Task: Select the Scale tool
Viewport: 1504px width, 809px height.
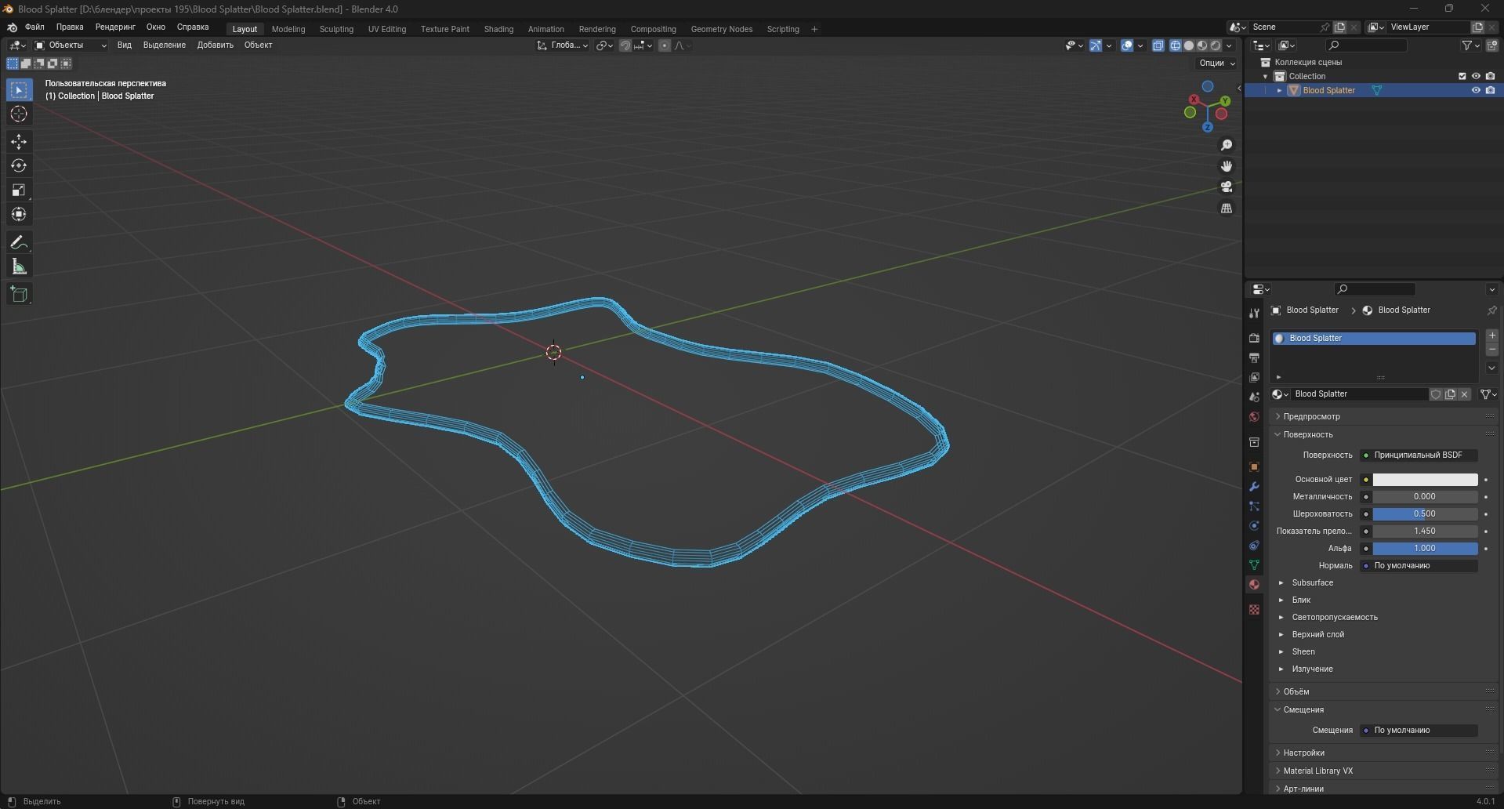Action: (19, 190)
